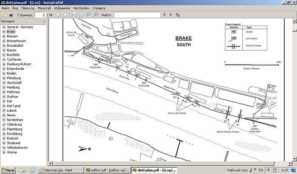Click the Open file toolbar icon
This screenshot has width=297, height=174.
pos(4,15)
